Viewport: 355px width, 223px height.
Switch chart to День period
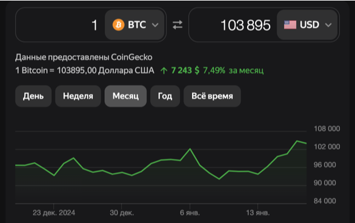click(x=33, y=96)
